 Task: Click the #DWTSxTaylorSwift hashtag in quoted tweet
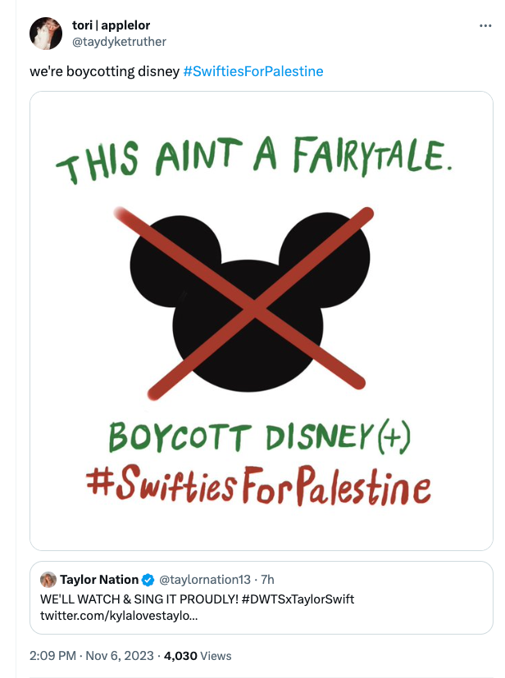[x=298, y=599]
